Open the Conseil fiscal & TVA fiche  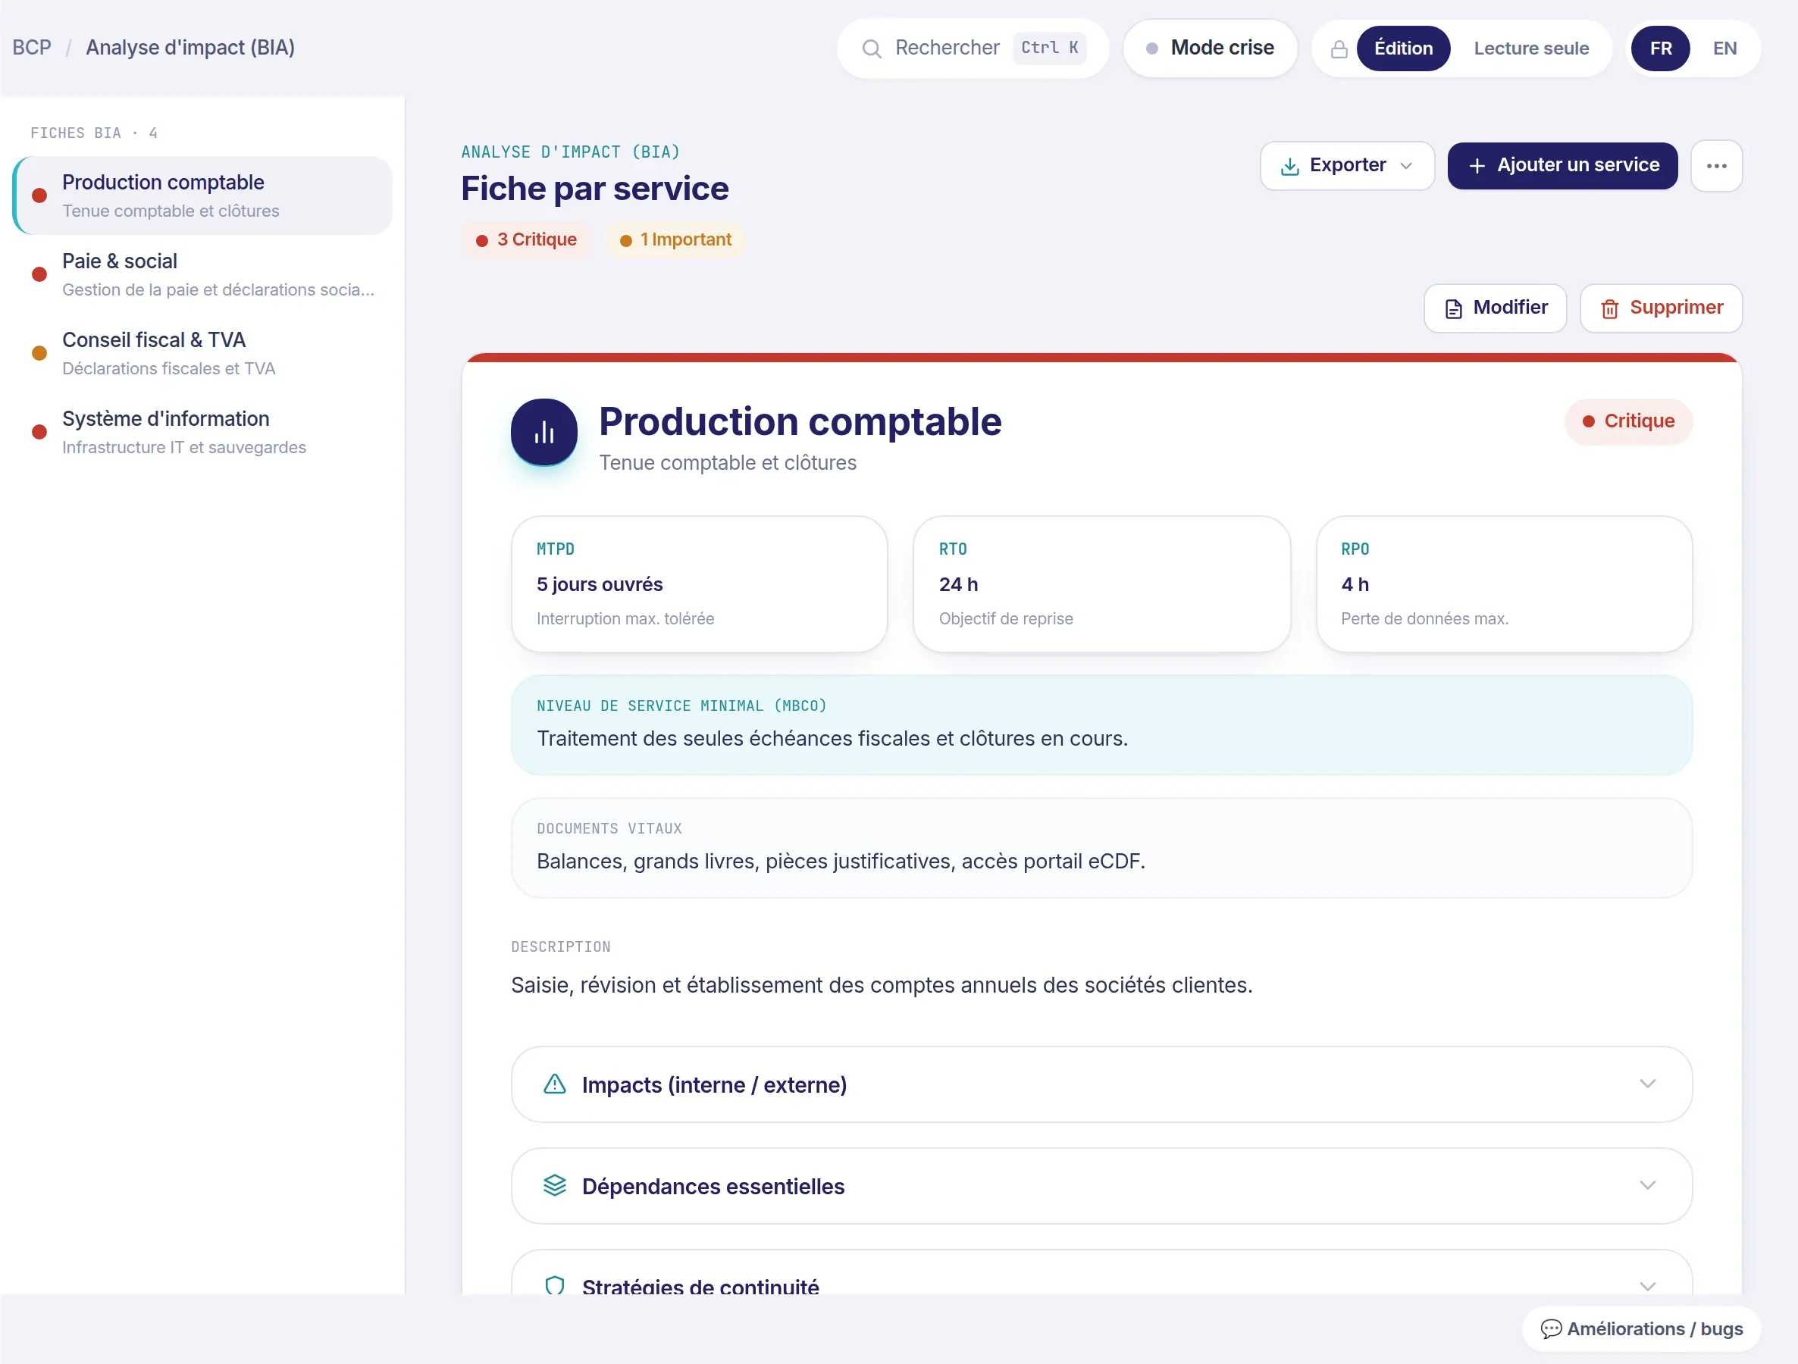[x=203, y=353]
